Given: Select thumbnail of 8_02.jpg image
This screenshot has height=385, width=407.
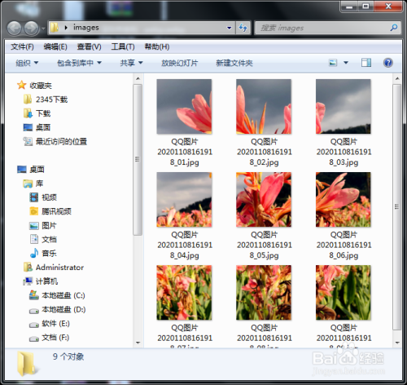Looking at the screenshot, I should click(264, 106).
